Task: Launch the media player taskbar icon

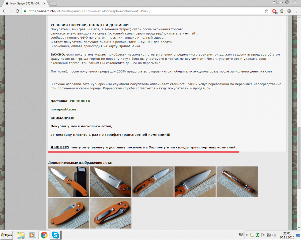Action: pyautogui.click(x=32, y=235)
